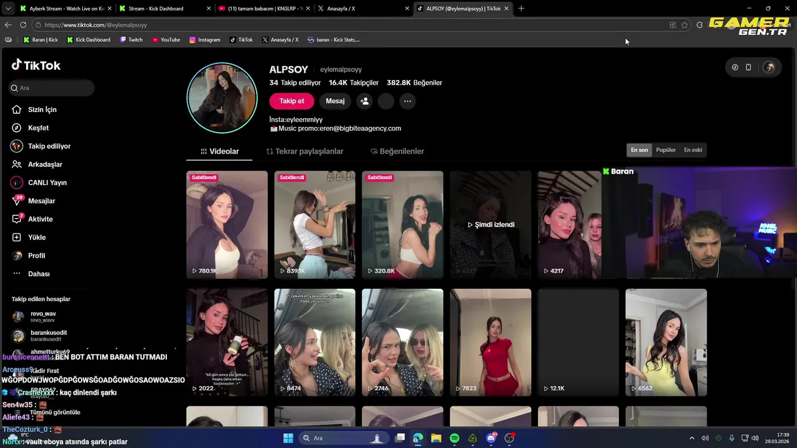Open Baran | Kick bookmark

40,40
